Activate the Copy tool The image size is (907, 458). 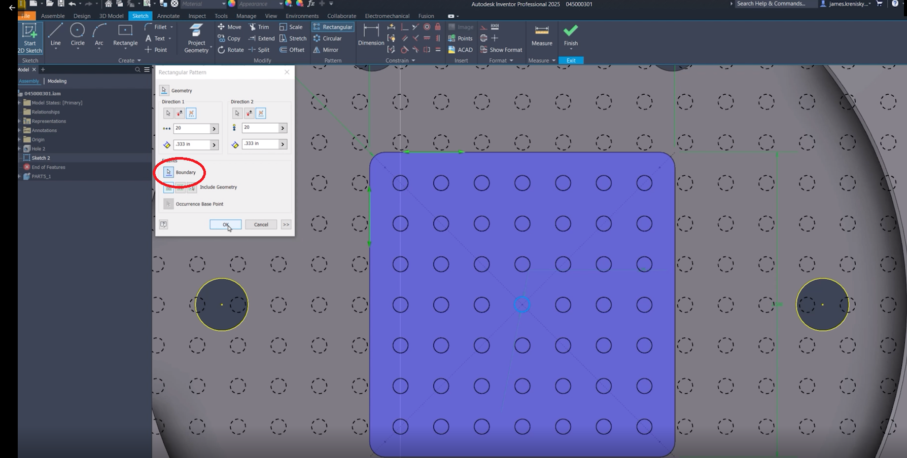pyautogui.click(x=229, y=39)
